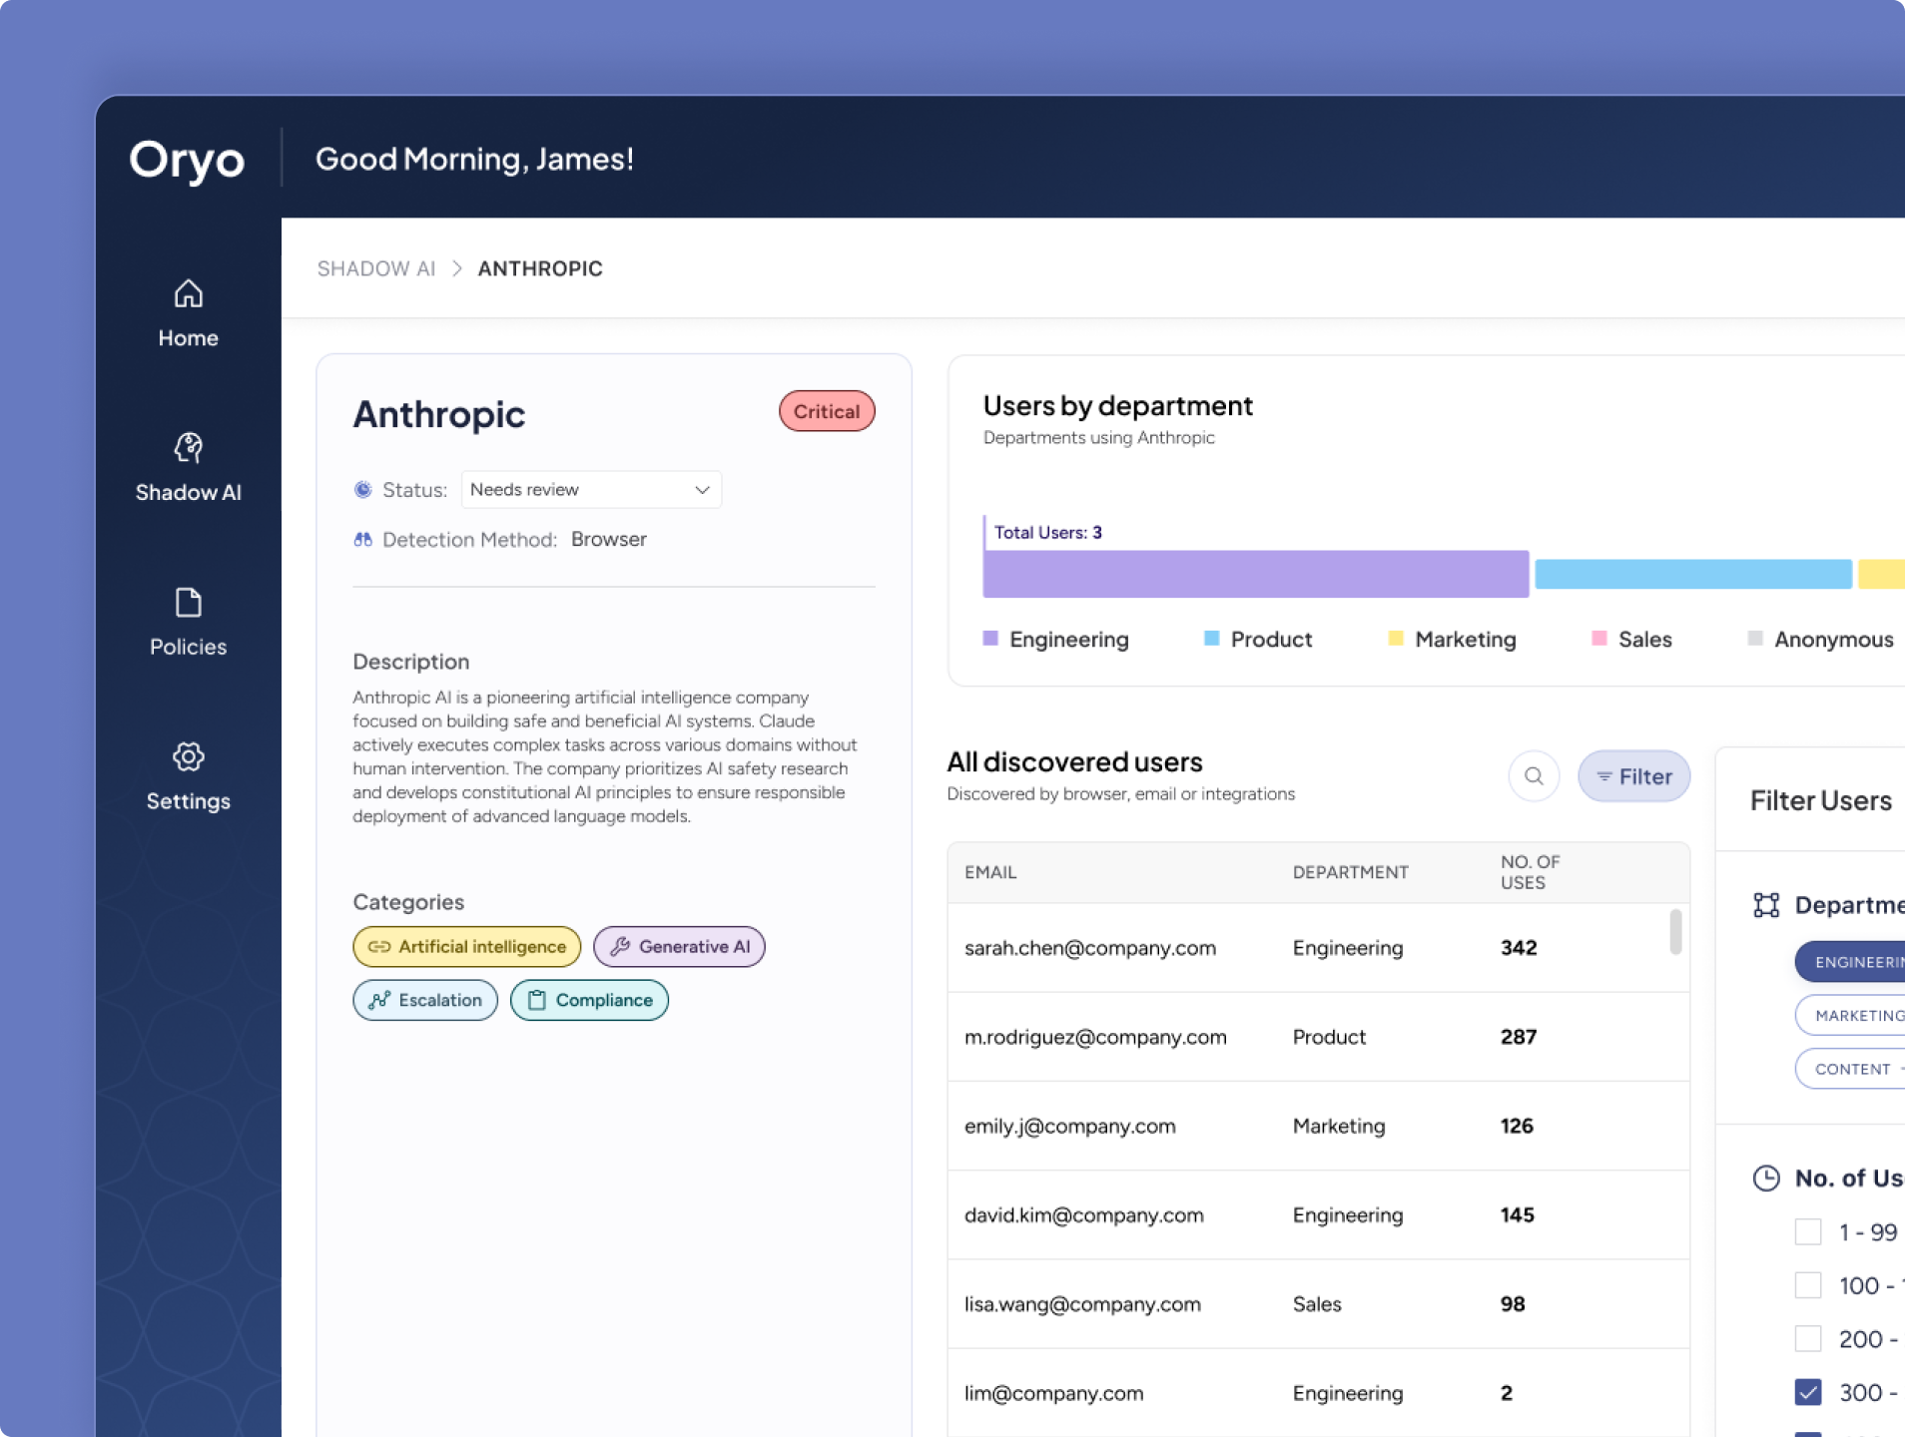This screenshot has width=1905, height=1437.
Task: Sort by the DEPARTMENT column header
Action: [x=1351, y=872]
